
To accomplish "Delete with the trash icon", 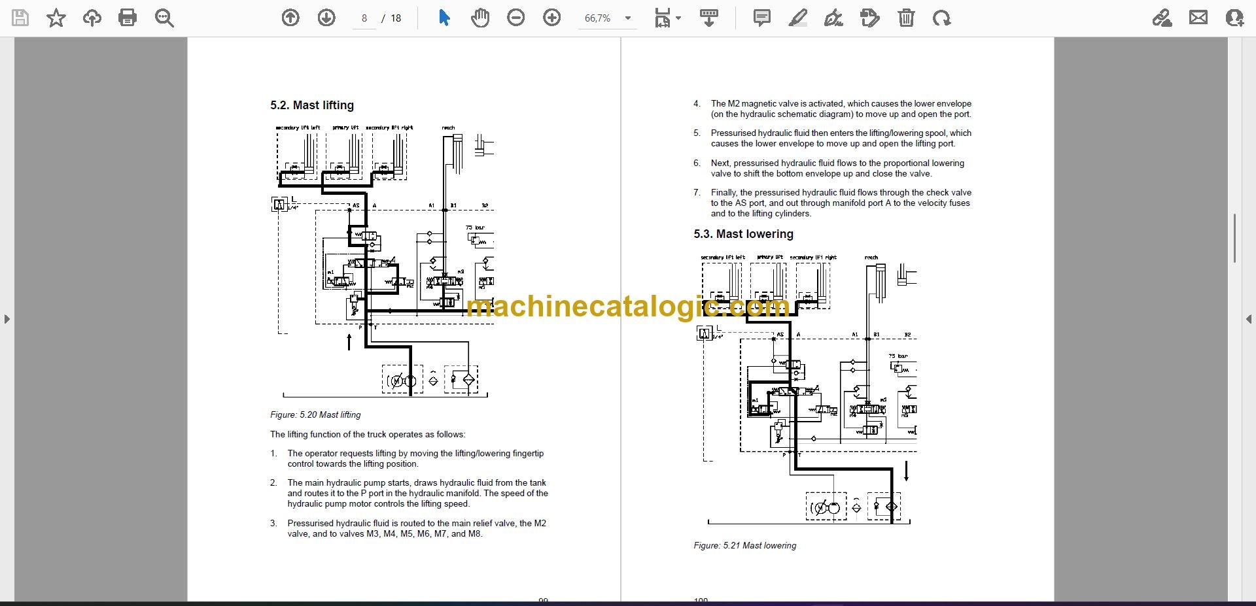I will pos(906,18).
